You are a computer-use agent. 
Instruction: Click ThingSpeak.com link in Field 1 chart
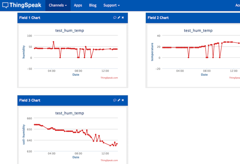tap(109, 78)
